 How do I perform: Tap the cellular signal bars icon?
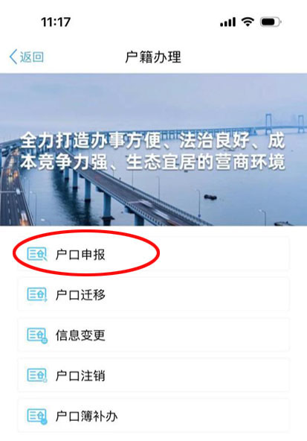click(x=227, y=22)
